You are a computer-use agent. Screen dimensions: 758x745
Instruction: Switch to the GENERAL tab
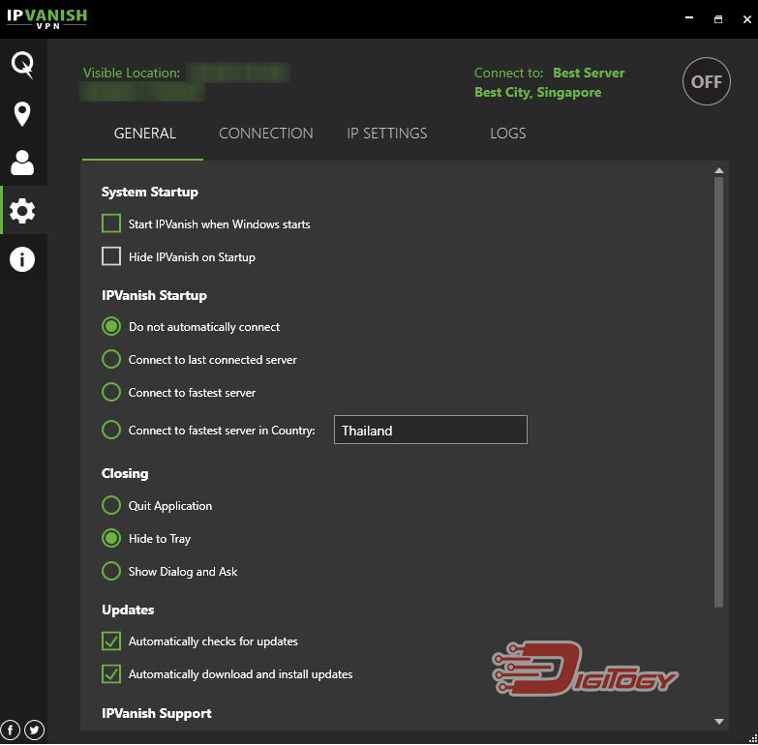[144, 134]
